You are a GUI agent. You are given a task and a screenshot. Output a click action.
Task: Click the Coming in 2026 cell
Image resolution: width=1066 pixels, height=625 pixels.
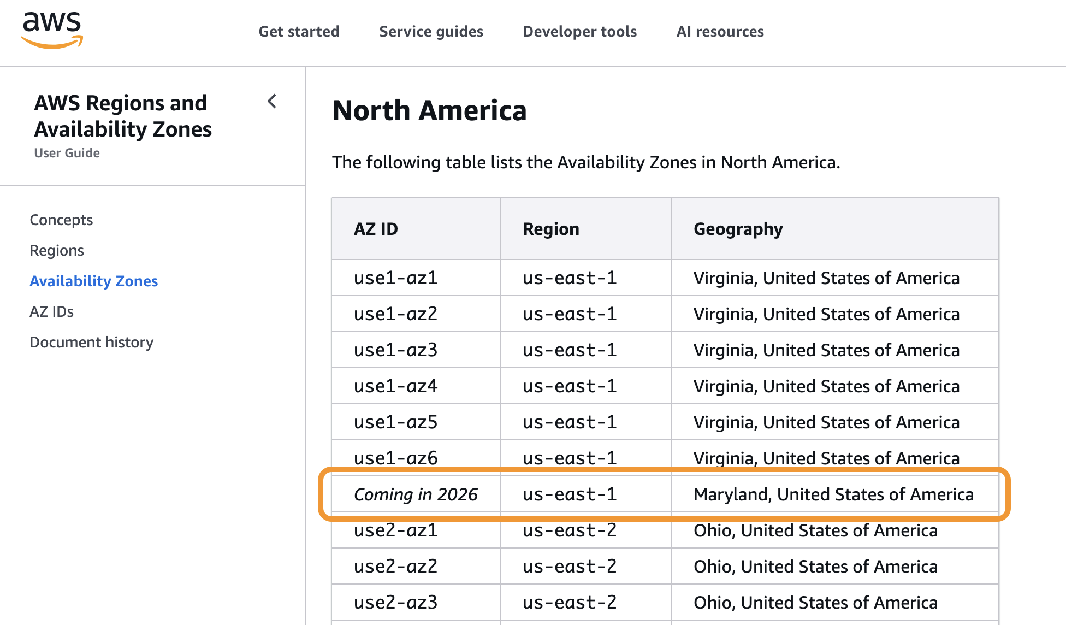click(416, 494)
